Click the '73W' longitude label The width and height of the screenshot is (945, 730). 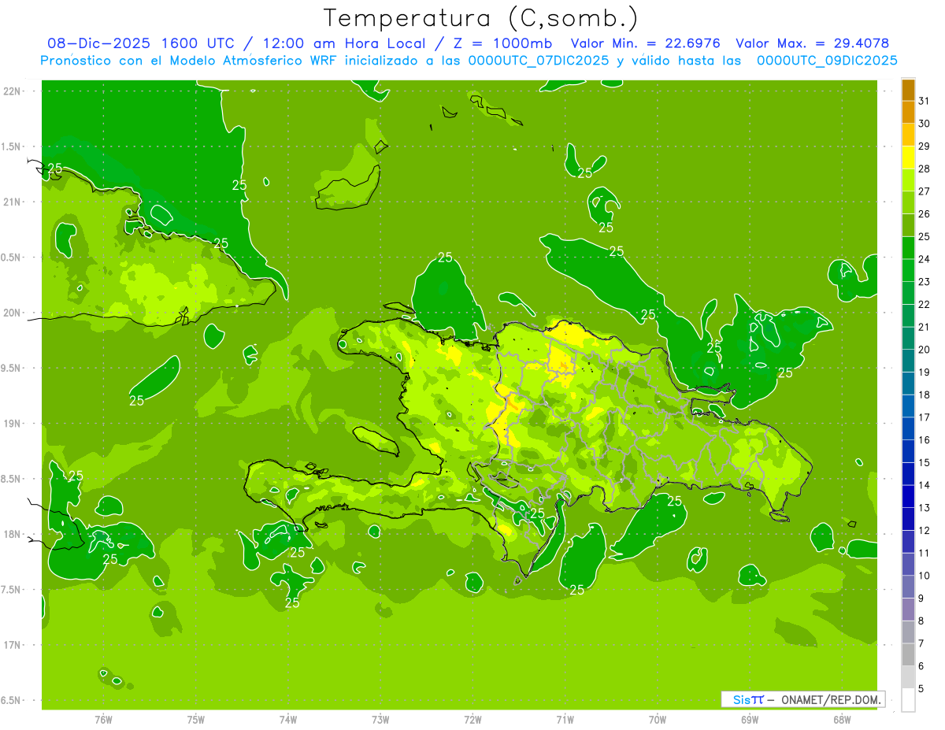[x=380, y=719]
